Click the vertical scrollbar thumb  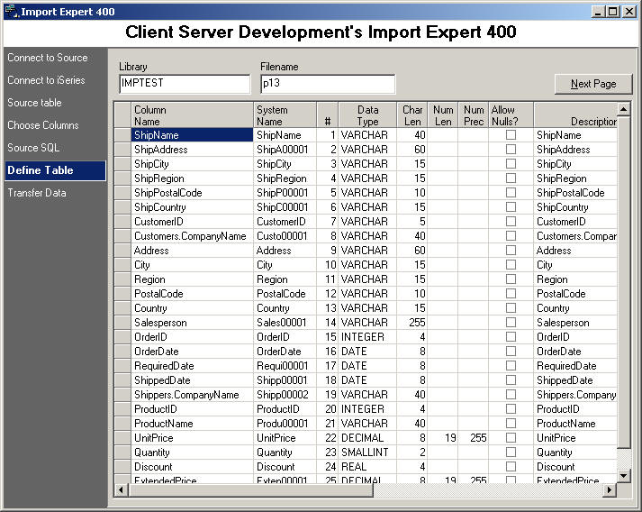[623, 282]
